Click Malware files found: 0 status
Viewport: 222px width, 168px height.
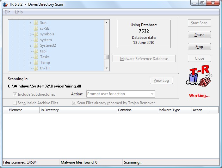tap(79, 162)
